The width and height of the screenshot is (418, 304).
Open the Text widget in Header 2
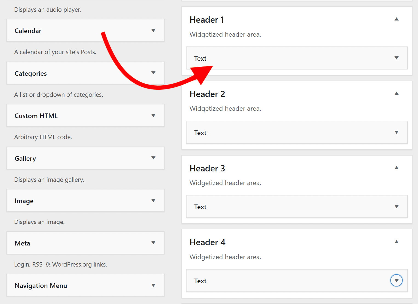tap(396, 132)
